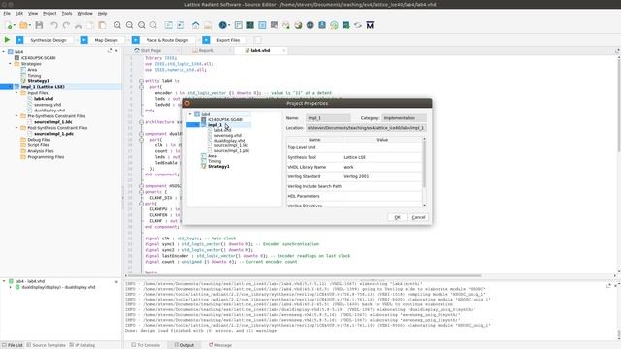
Task: Switch to the Message tab
Action: coord(220,345)
